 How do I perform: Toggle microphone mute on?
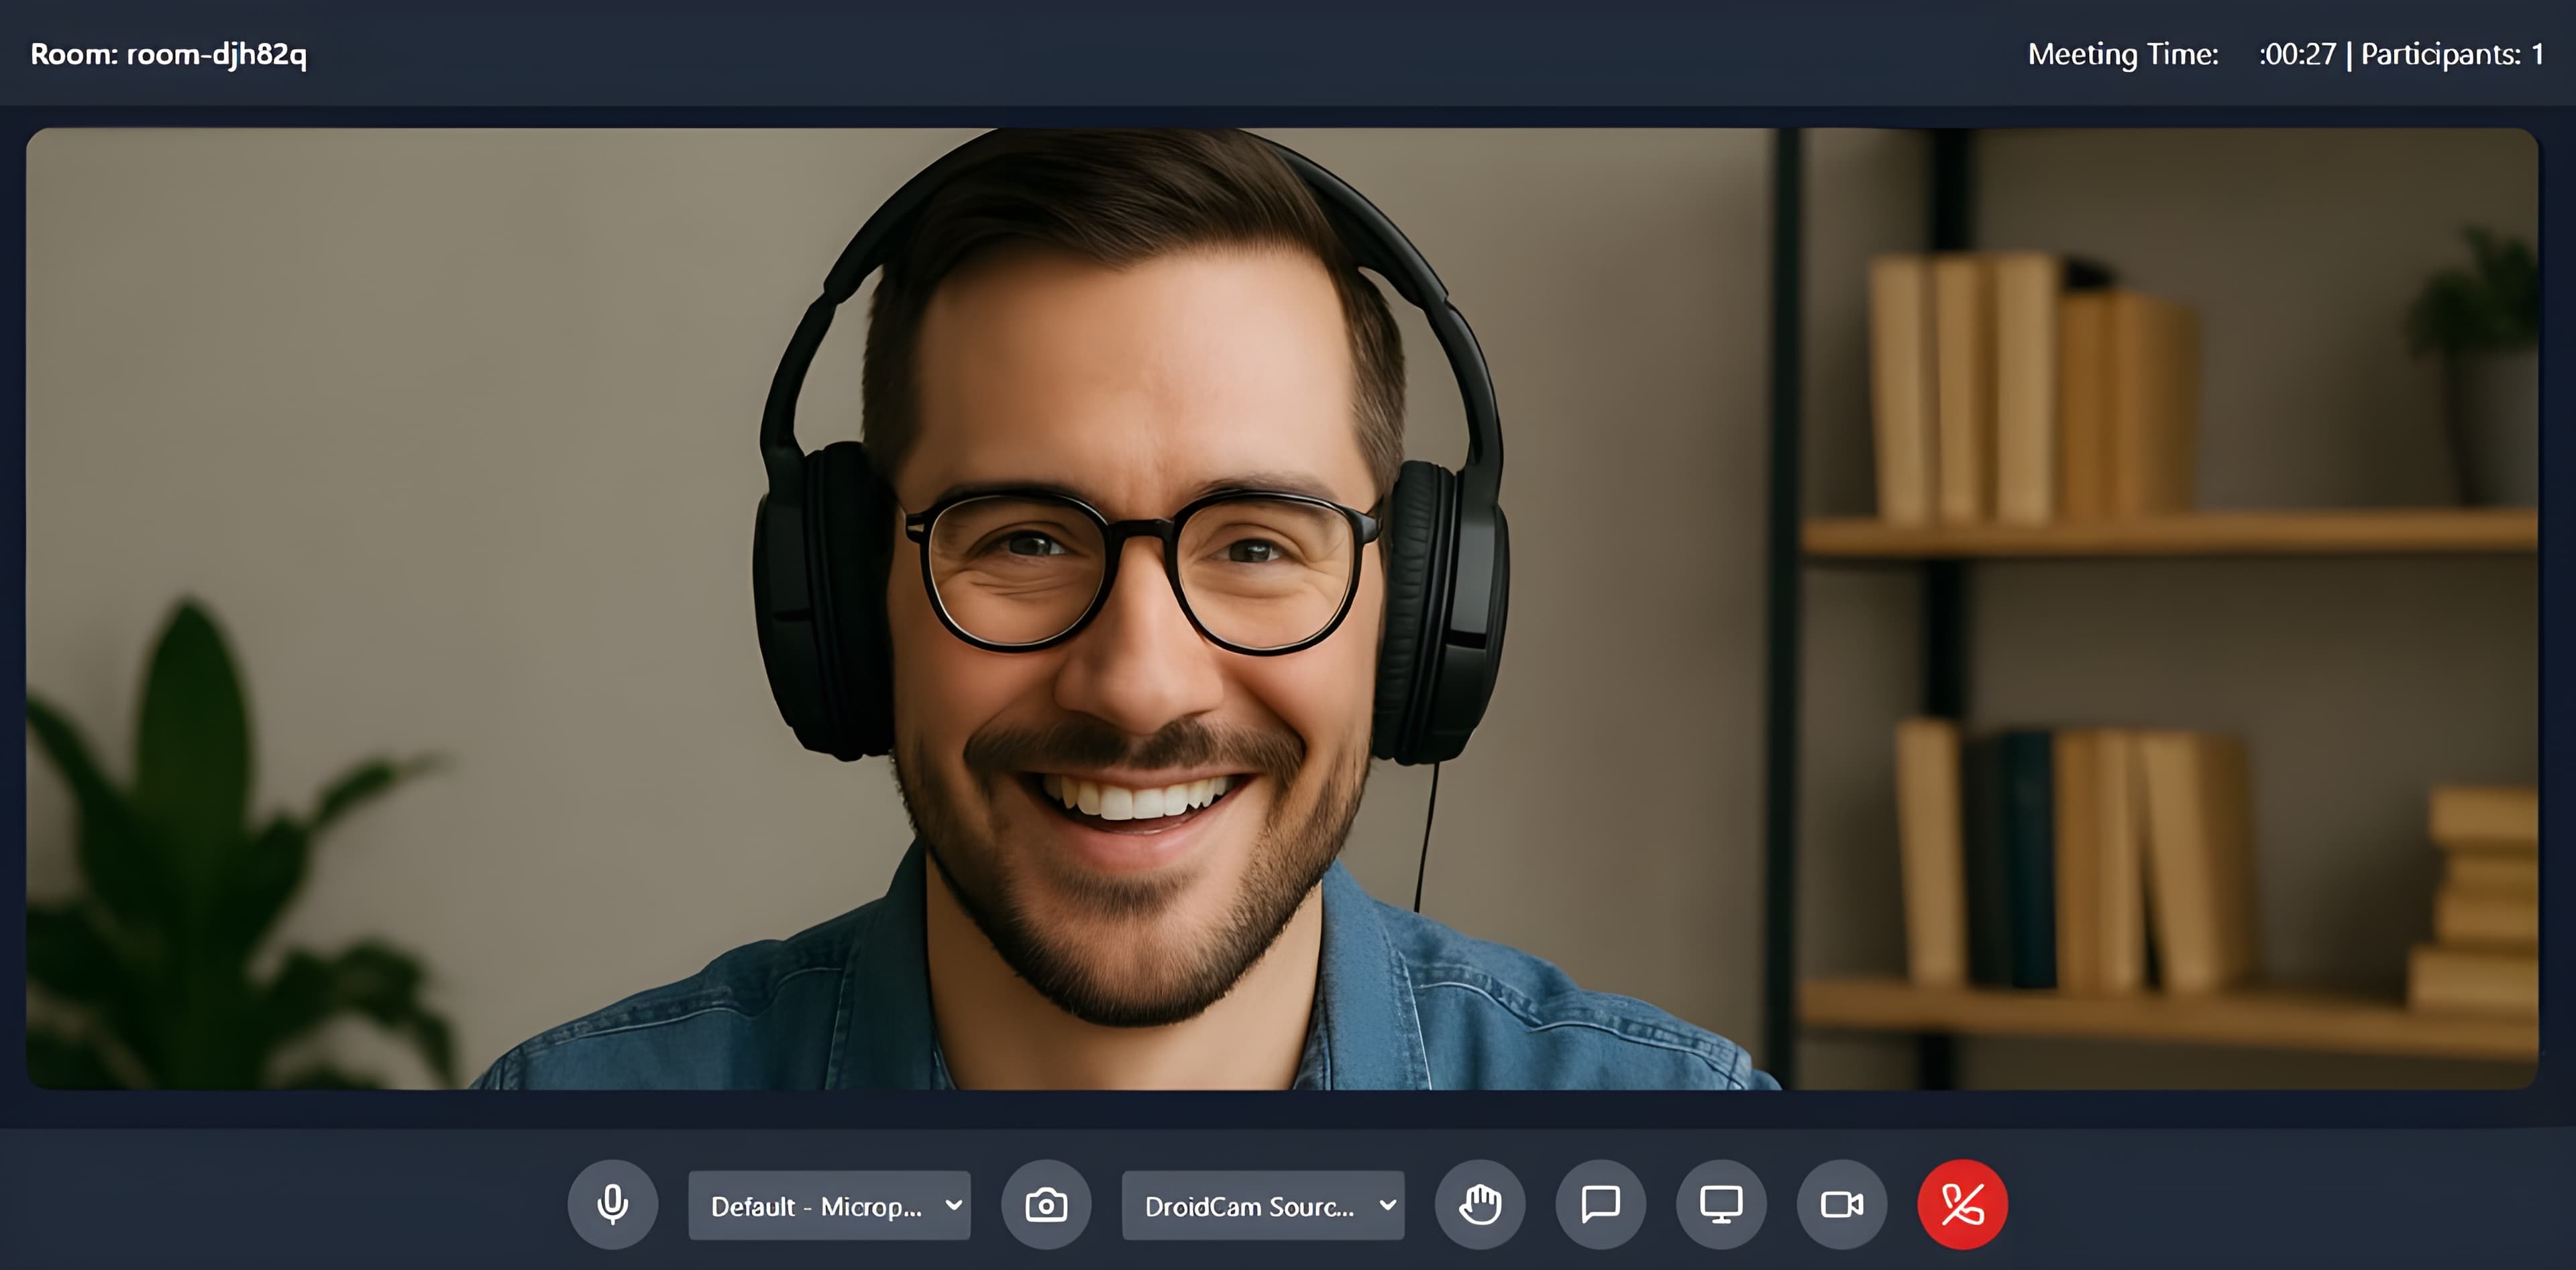(x=612, y=1205)
